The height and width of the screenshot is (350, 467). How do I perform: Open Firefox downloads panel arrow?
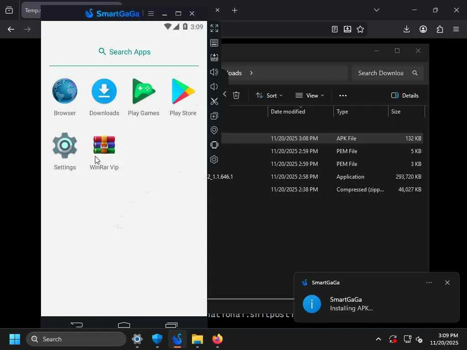(406, 29)
